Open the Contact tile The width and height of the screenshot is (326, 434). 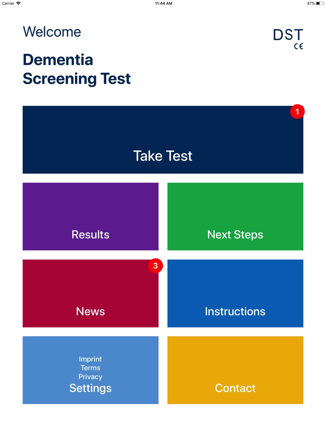pos(235,370)
